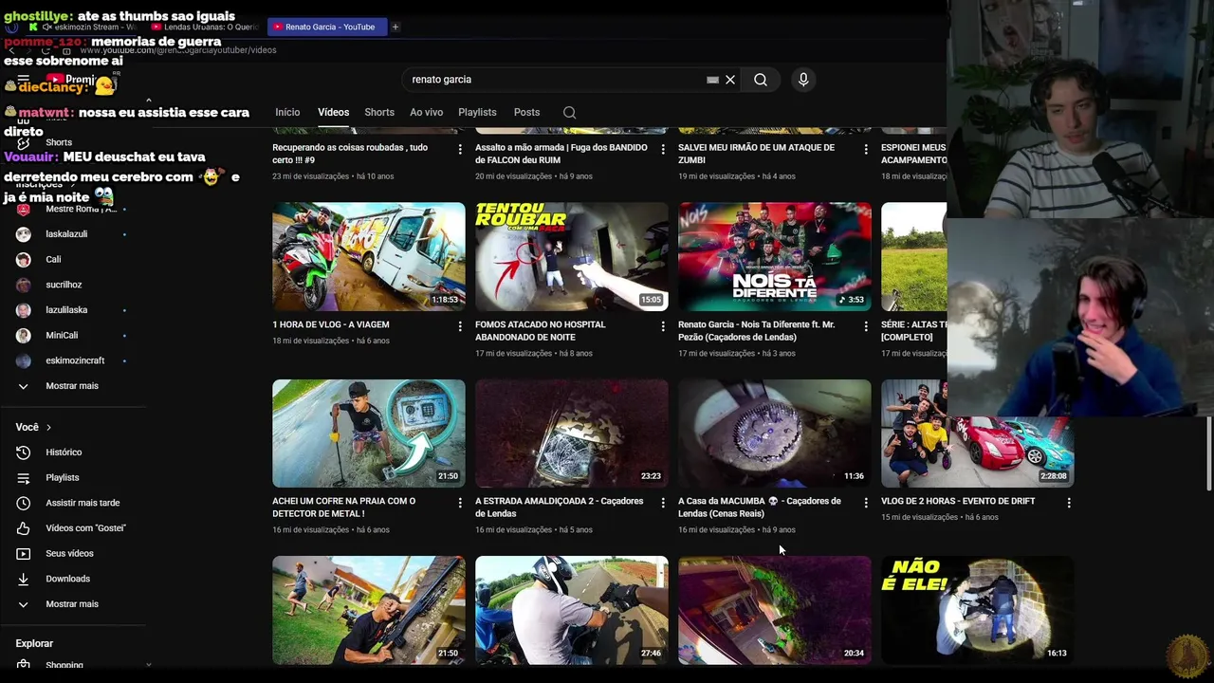
Task: Open the Início channel tab
Action: tap(287, 112)
